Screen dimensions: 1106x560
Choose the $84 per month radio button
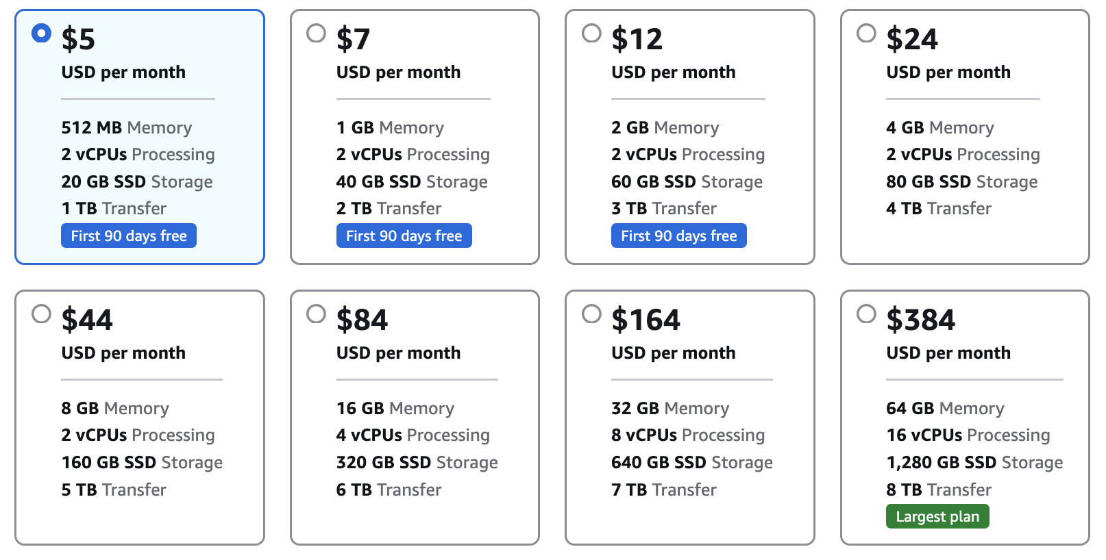point(316,314)
